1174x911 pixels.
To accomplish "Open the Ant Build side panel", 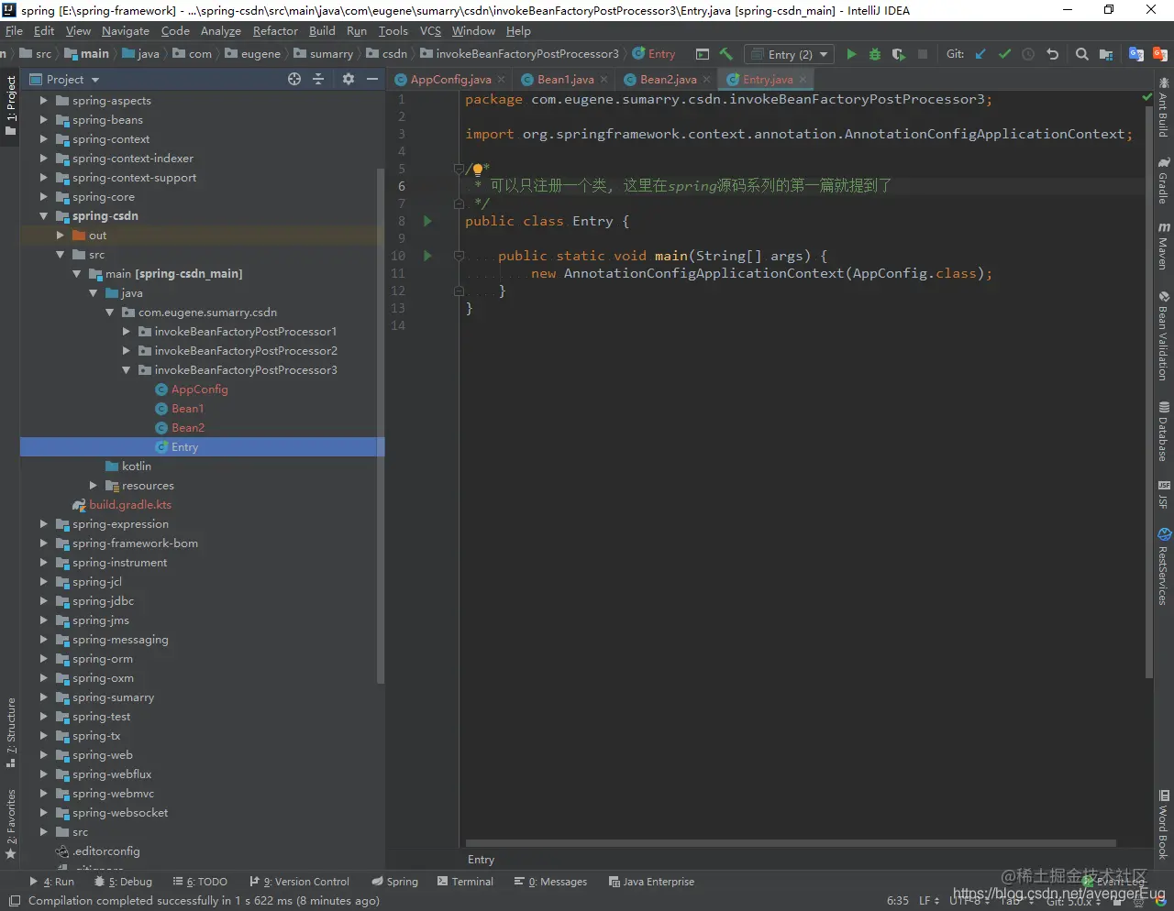I will [x=1163, y=108].
